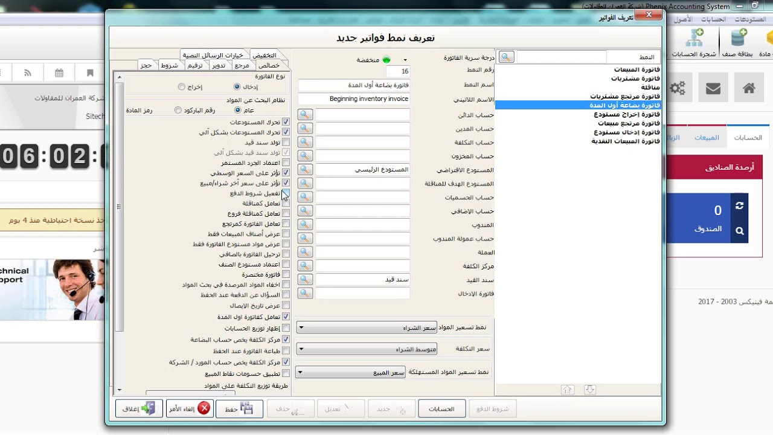
Task: Toggle تؤثر على السعر الوسطي checkbox
Action: [x=286, y=173]
